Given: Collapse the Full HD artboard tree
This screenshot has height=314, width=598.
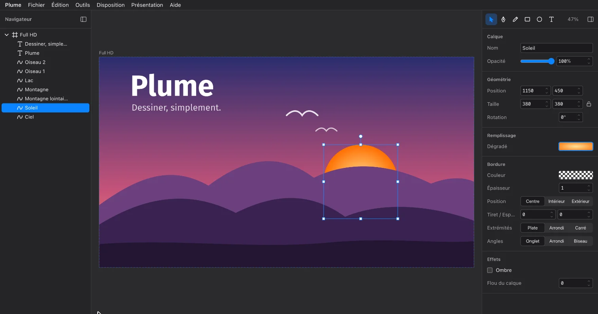Looking at the screenshot, I should 6,35.
